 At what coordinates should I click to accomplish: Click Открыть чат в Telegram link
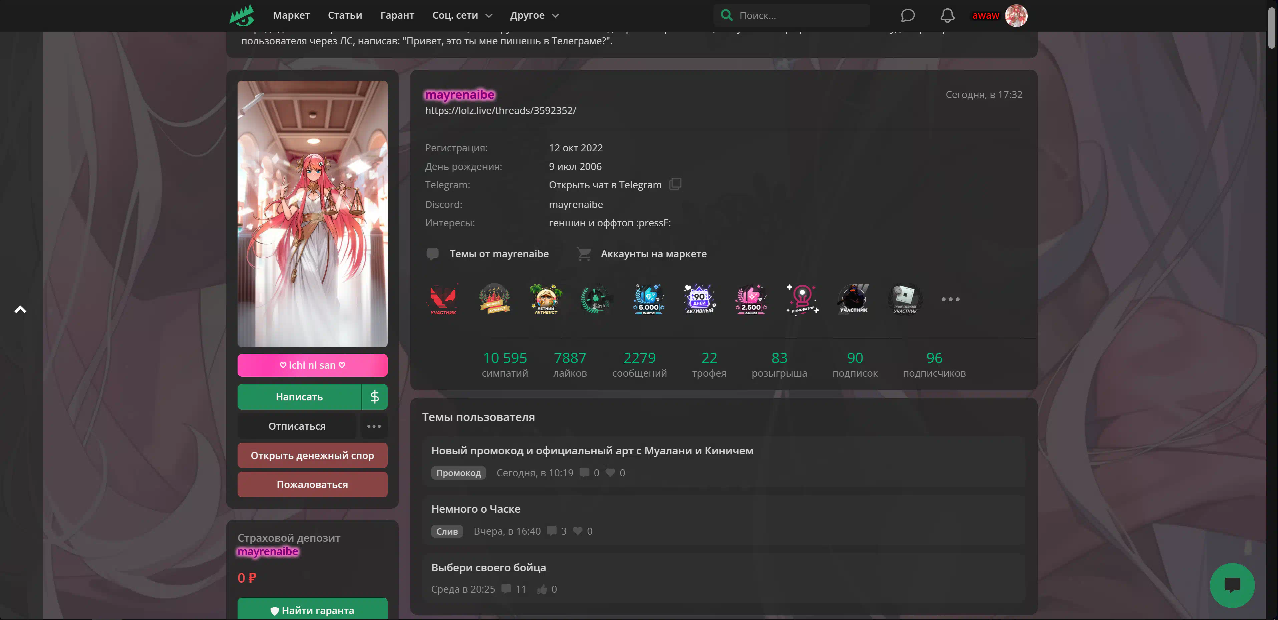point(605,185)
